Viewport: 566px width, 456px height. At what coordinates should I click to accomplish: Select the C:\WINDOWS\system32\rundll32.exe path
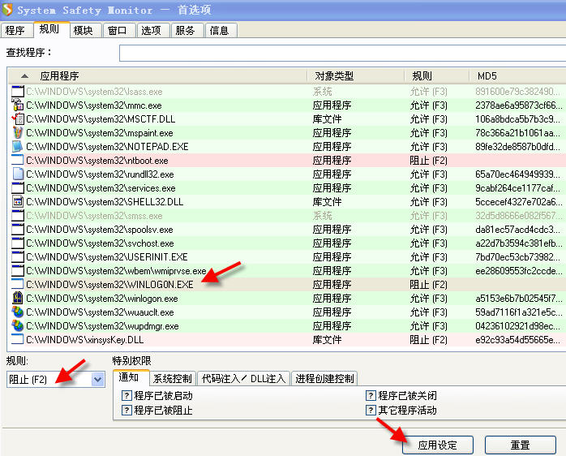tap(100, 174)
